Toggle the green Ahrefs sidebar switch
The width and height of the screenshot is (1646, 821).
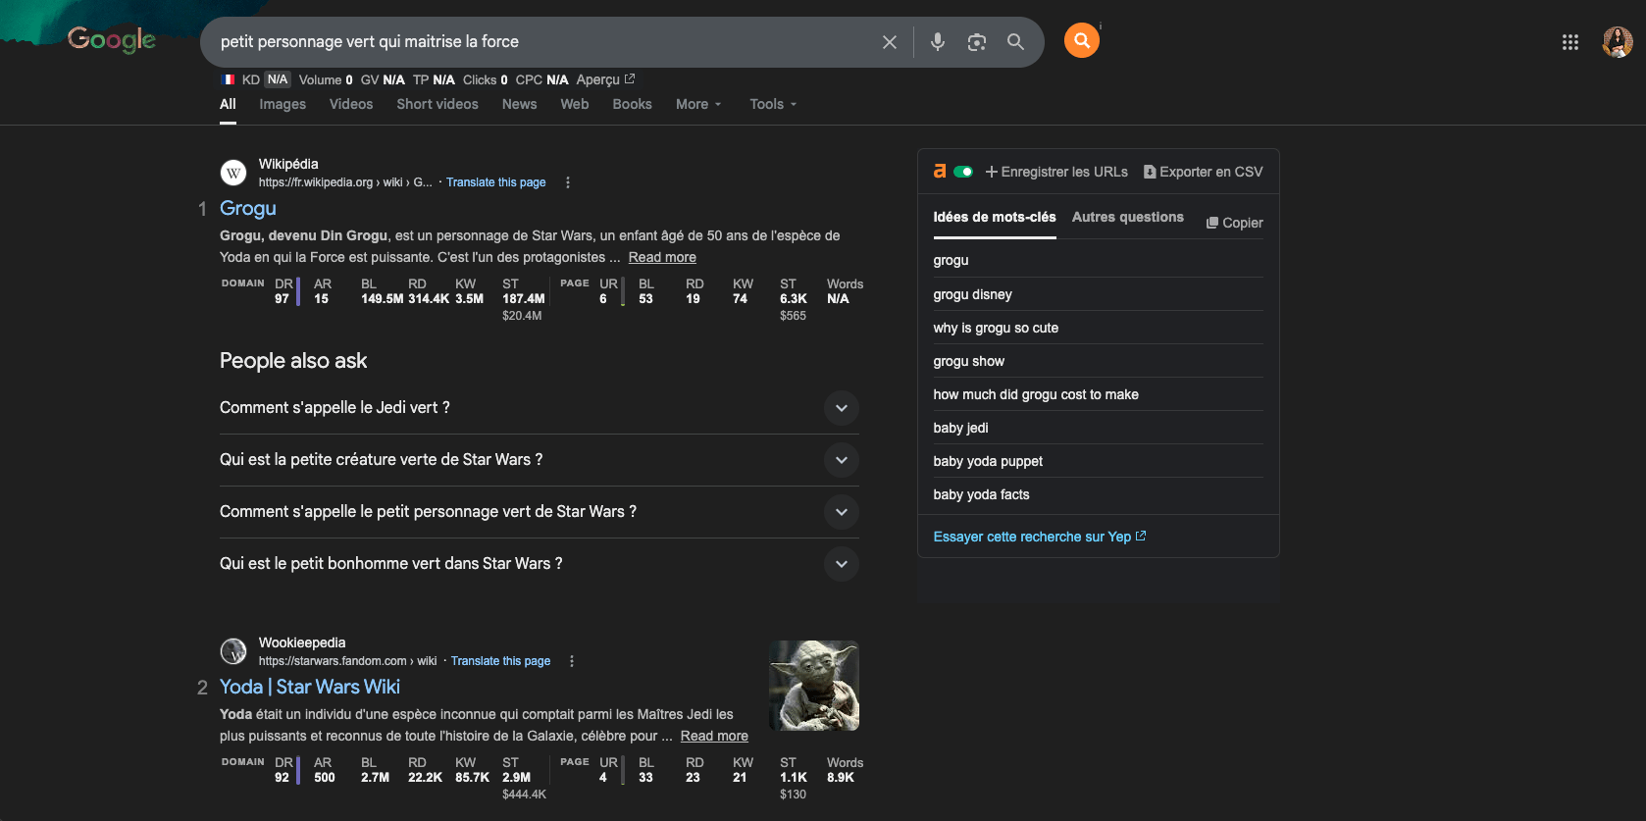(963, 172)
